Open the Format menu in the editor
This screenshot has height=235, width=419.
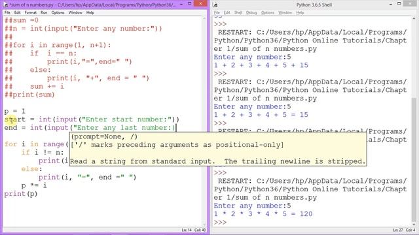point(31,12)
